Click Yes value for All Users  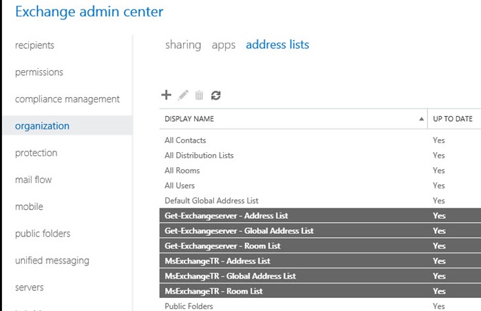point(439,186)
